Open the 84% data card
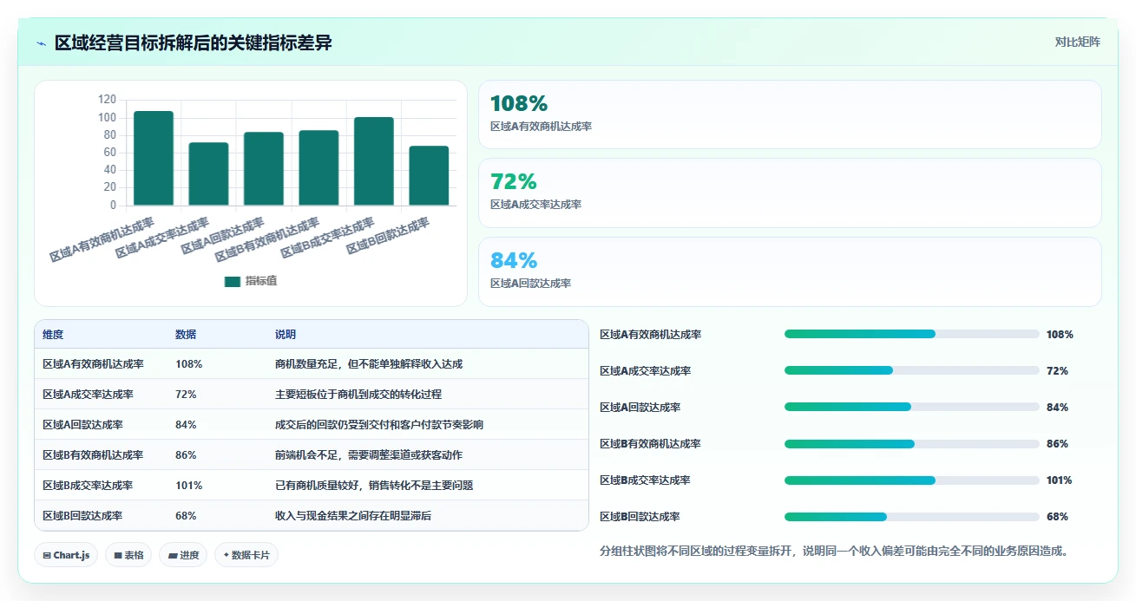 click(790, 271)
